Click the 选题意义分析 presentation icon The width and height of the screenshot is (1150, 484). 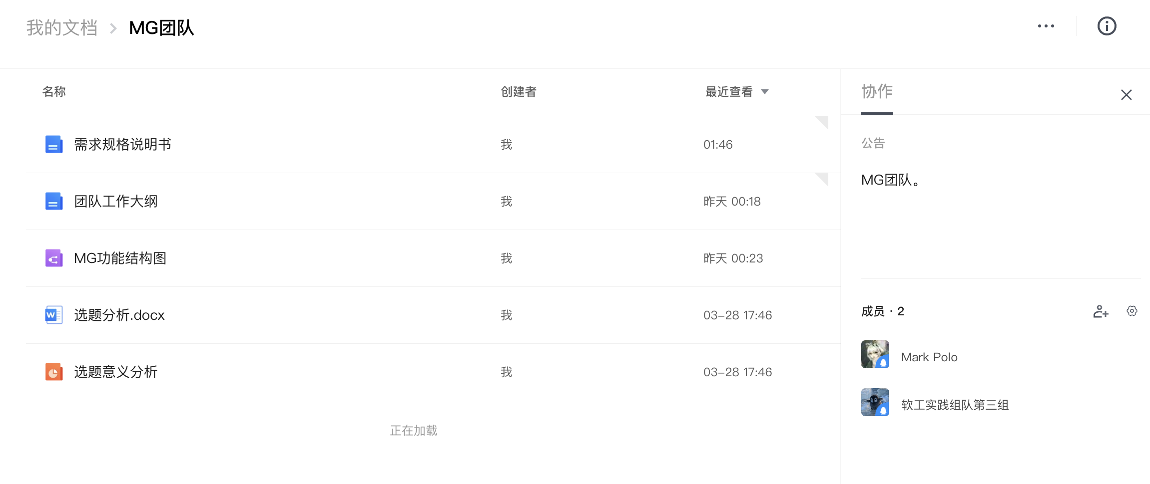[54, 372]
